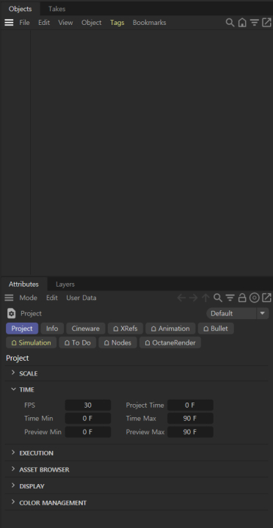273x528 pixels.
Task: Open the Default preset dropdown arrow
Action: click(263, 314)
